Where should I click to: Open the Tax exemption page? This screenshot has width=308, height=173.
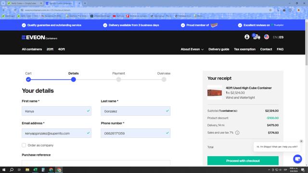pos(244,49)
